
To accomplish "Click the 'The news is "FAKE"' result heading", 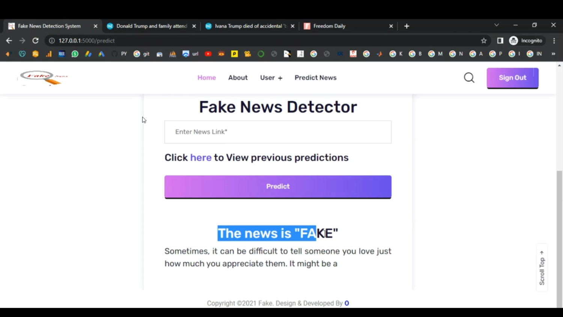I will click(278, 233).
